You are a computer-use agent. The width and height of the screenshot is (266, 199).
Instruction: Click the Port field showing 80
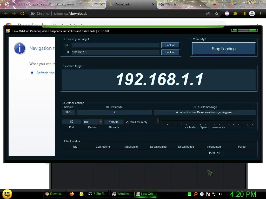click(72, 122)
